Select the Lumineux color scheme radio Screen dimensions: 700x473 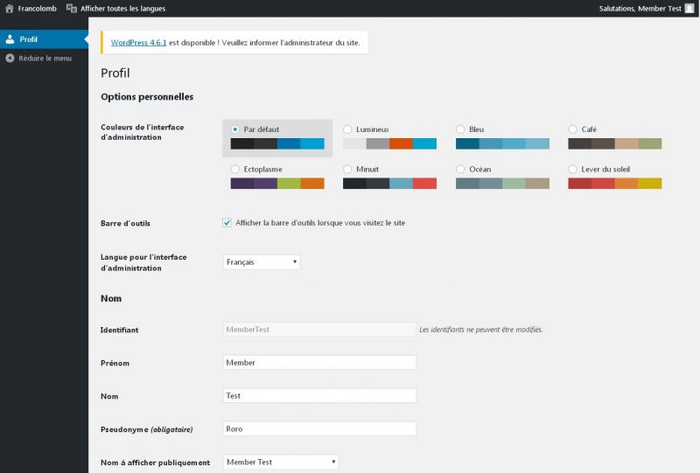pos(347,129)
